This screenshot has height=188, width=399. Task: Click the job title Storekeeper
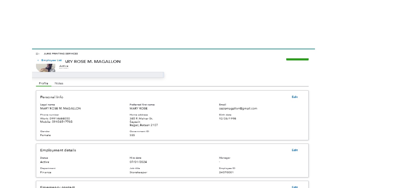click(x=138, y=172)
